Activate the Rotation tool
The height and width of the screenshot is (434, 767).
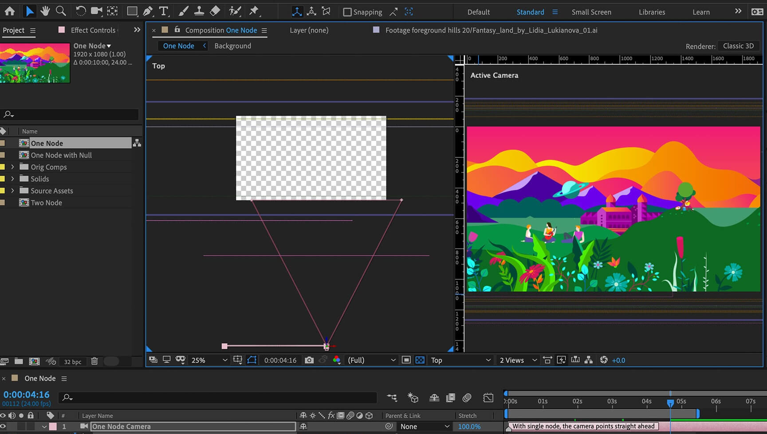pos(80,11)
